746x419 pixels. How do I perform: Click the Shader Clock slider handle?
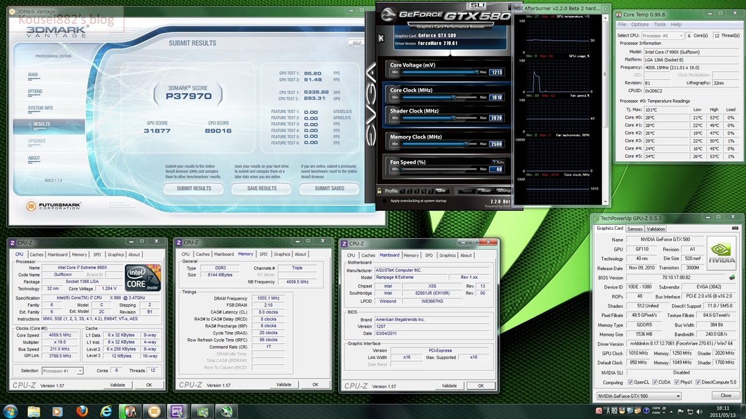coord(453,118)
